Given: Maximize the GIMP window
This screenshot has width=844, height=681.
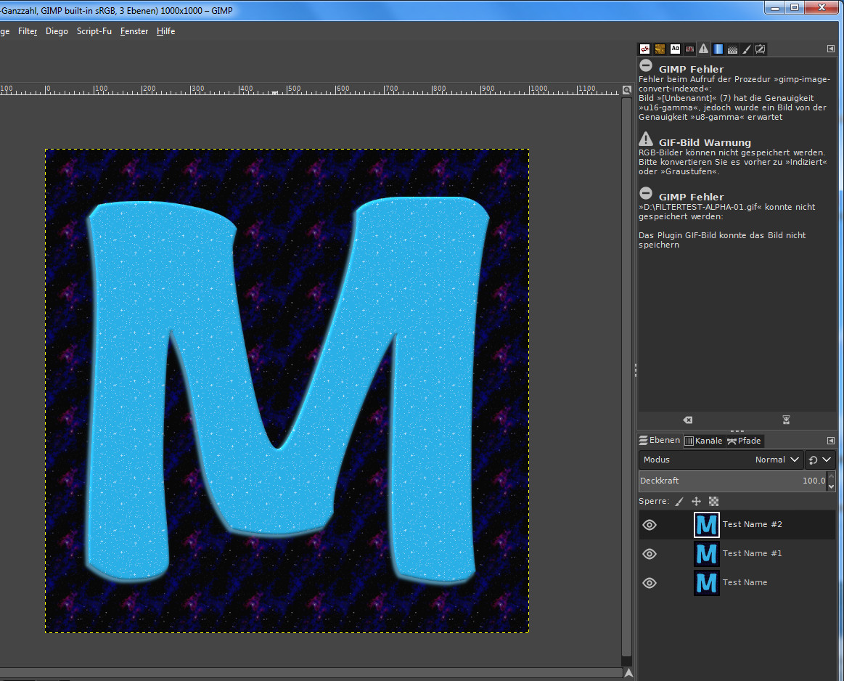Looking at the screenshot, I should click(x=795, y=7).
